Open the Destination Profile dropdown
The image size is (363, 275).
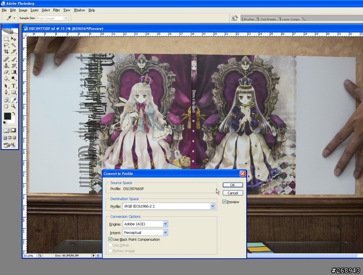(213, 206)
